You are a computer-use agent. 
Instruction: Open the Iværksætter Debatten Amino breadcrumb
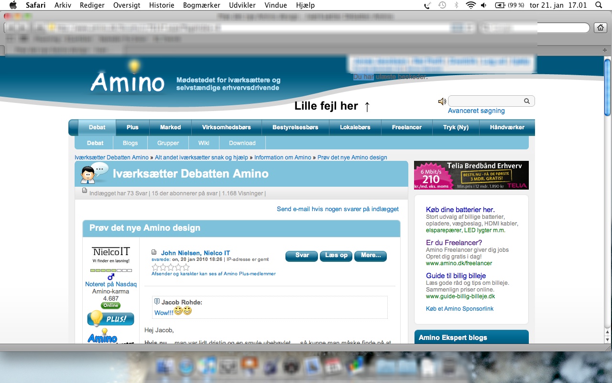pyautogui.click(x=111, y=157)
